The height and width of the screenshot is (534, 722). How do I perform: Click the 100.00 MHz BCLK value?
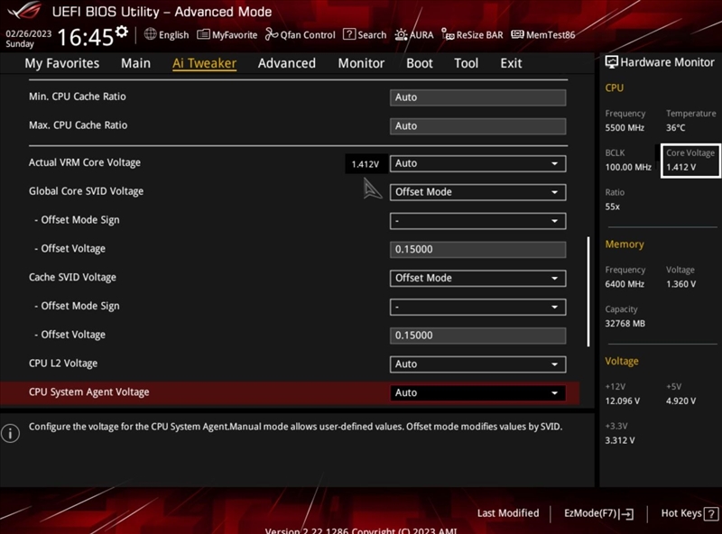(x=628, y=167)
